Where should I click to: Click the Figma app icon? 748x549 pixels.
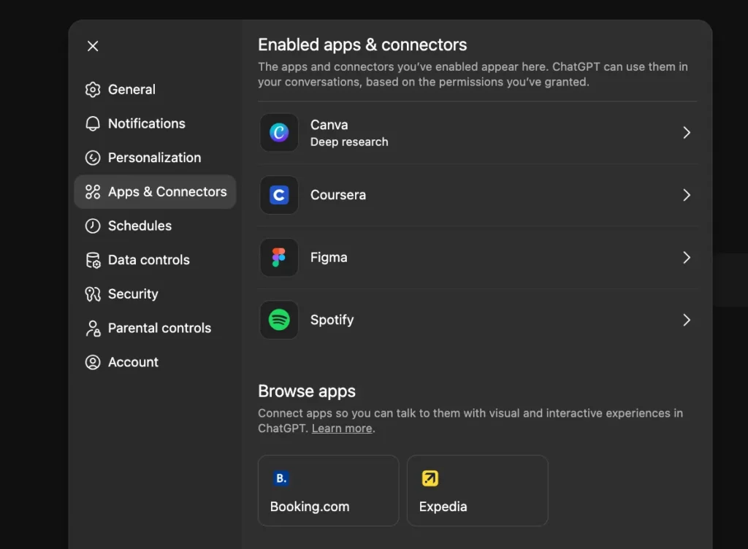tap(279, 258)
